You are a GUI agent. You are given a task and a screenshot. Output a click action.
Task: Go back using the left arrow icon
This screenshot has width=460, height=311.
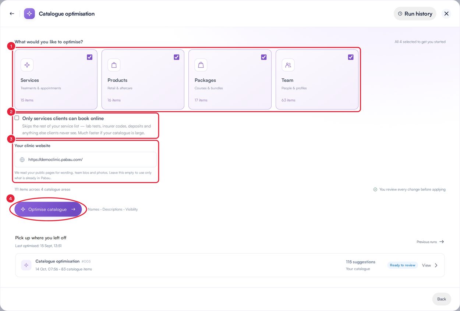click(x=12, y=14)
